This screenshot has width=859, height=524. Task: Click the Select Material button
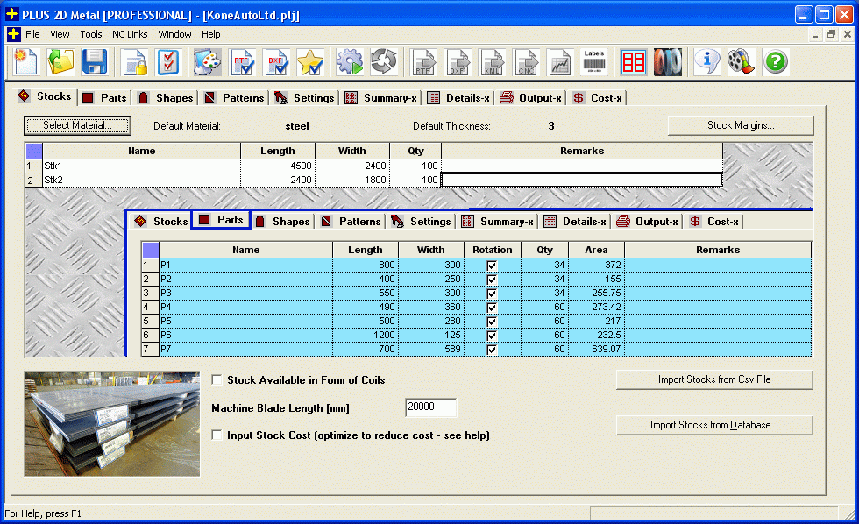pyautogui.click(x=77, y=125)
